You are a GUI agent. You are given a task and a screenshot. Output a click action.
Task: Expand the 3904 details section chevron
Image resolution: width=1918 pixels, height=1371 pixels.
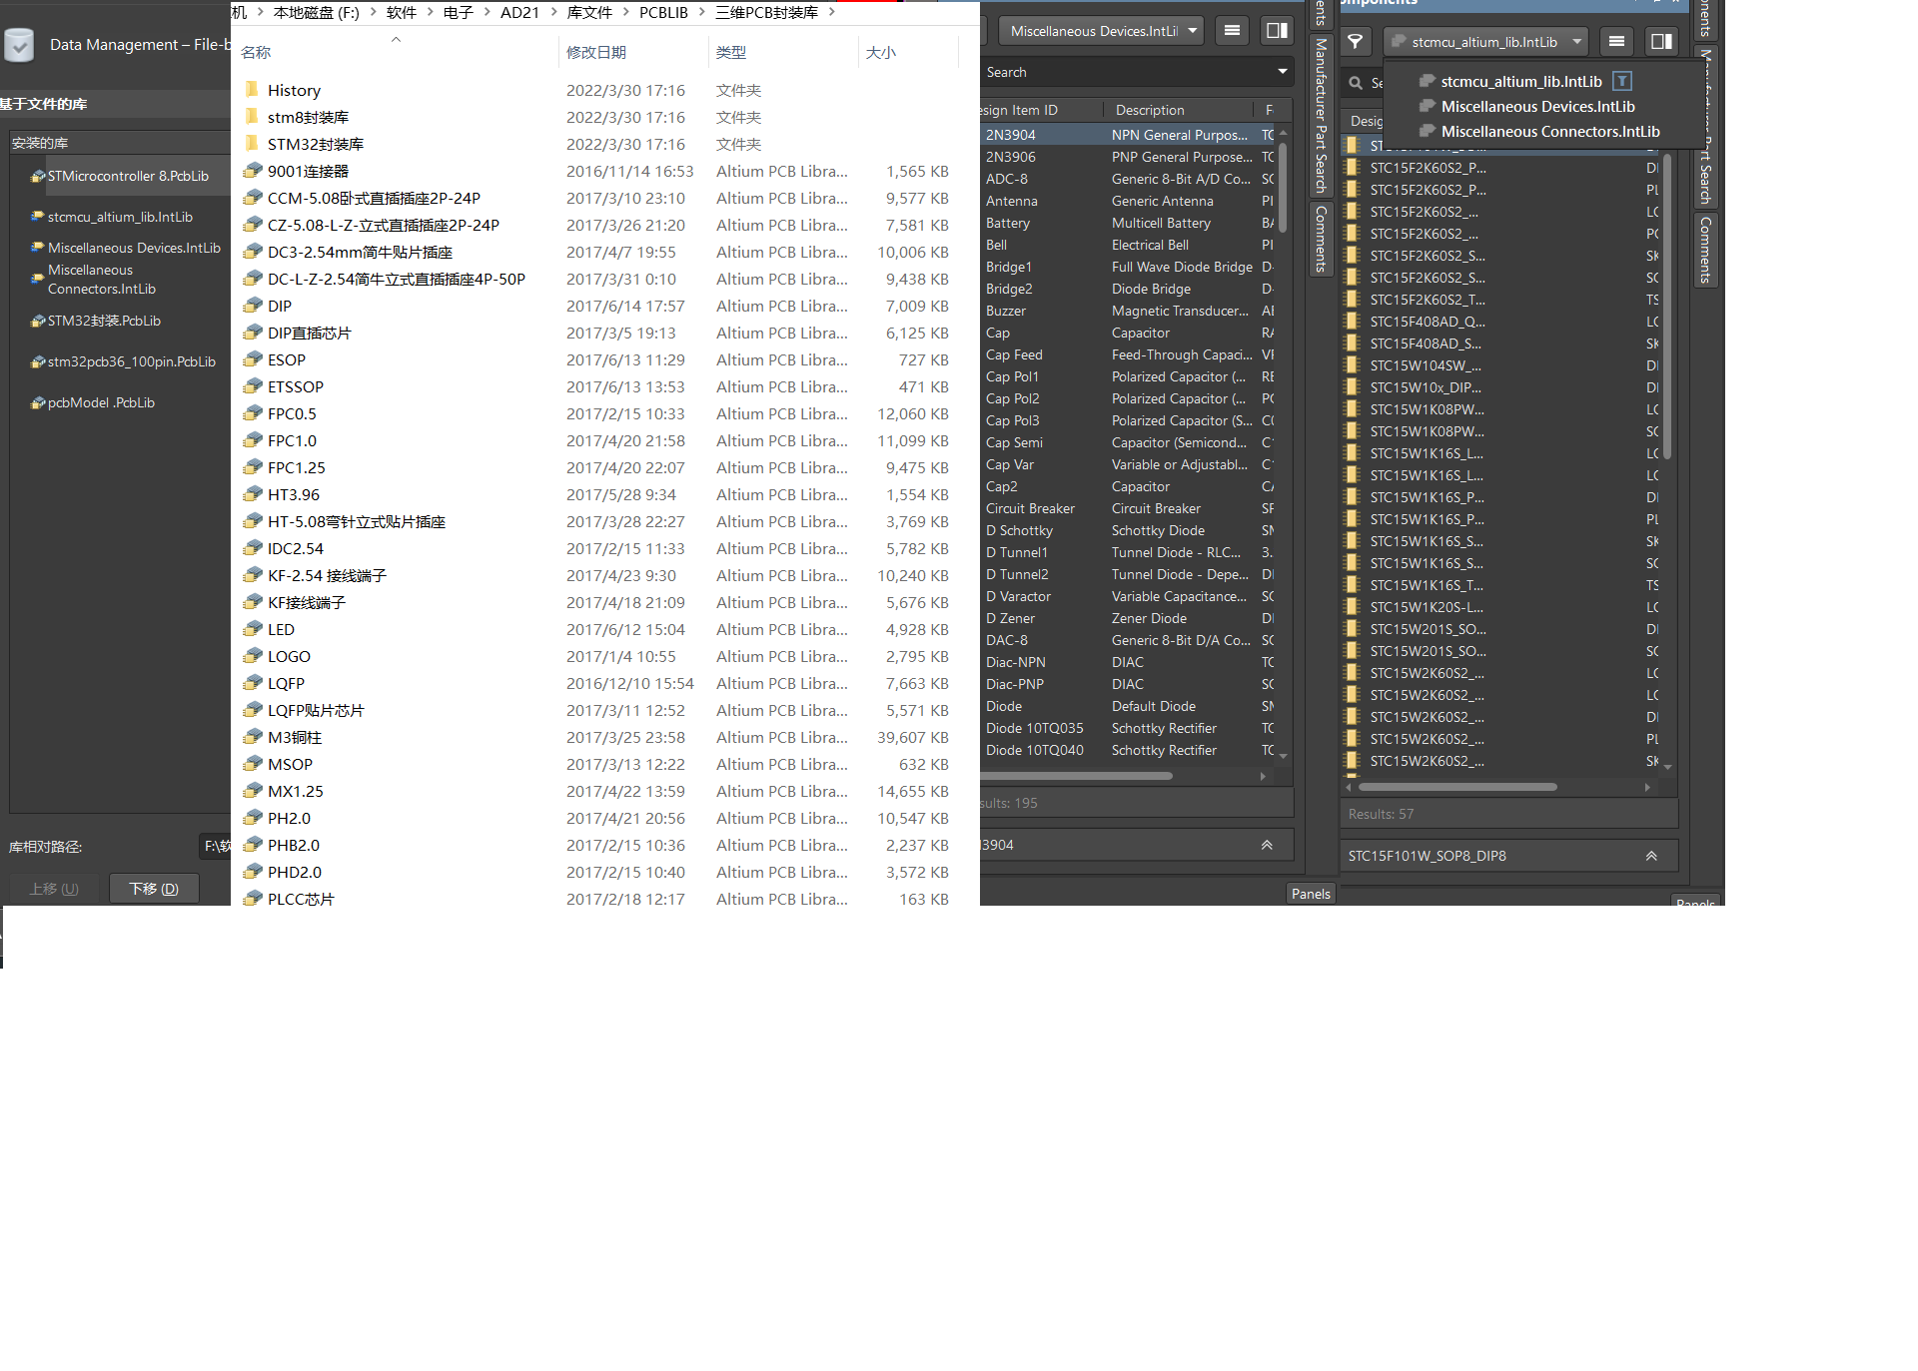click(1267, 845)
